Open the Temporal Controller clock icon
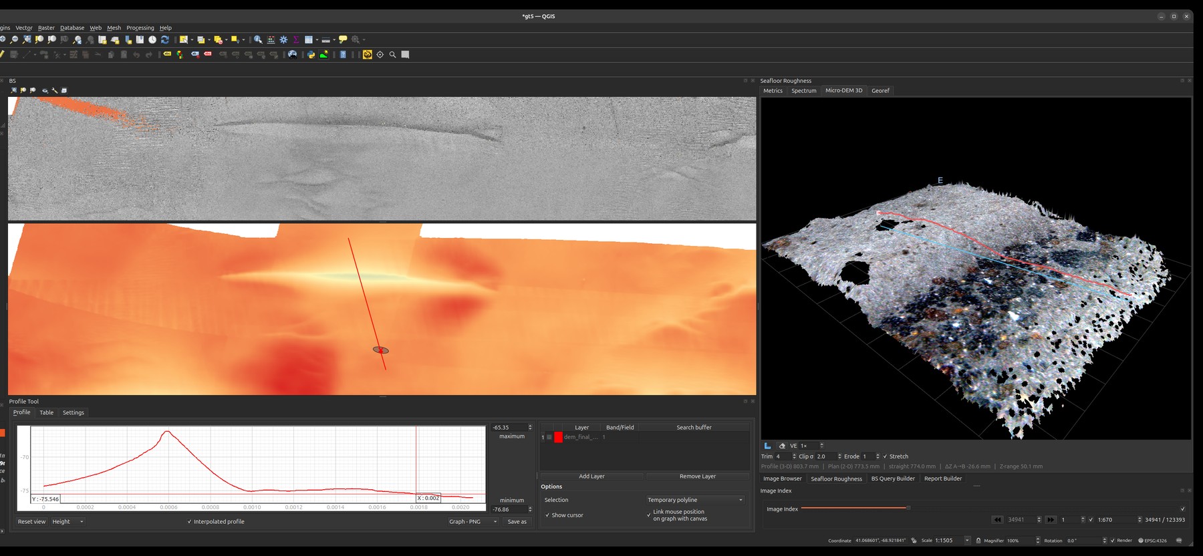Image resolution: width=1203 pixels, height=556 pixels. point(152,39)
